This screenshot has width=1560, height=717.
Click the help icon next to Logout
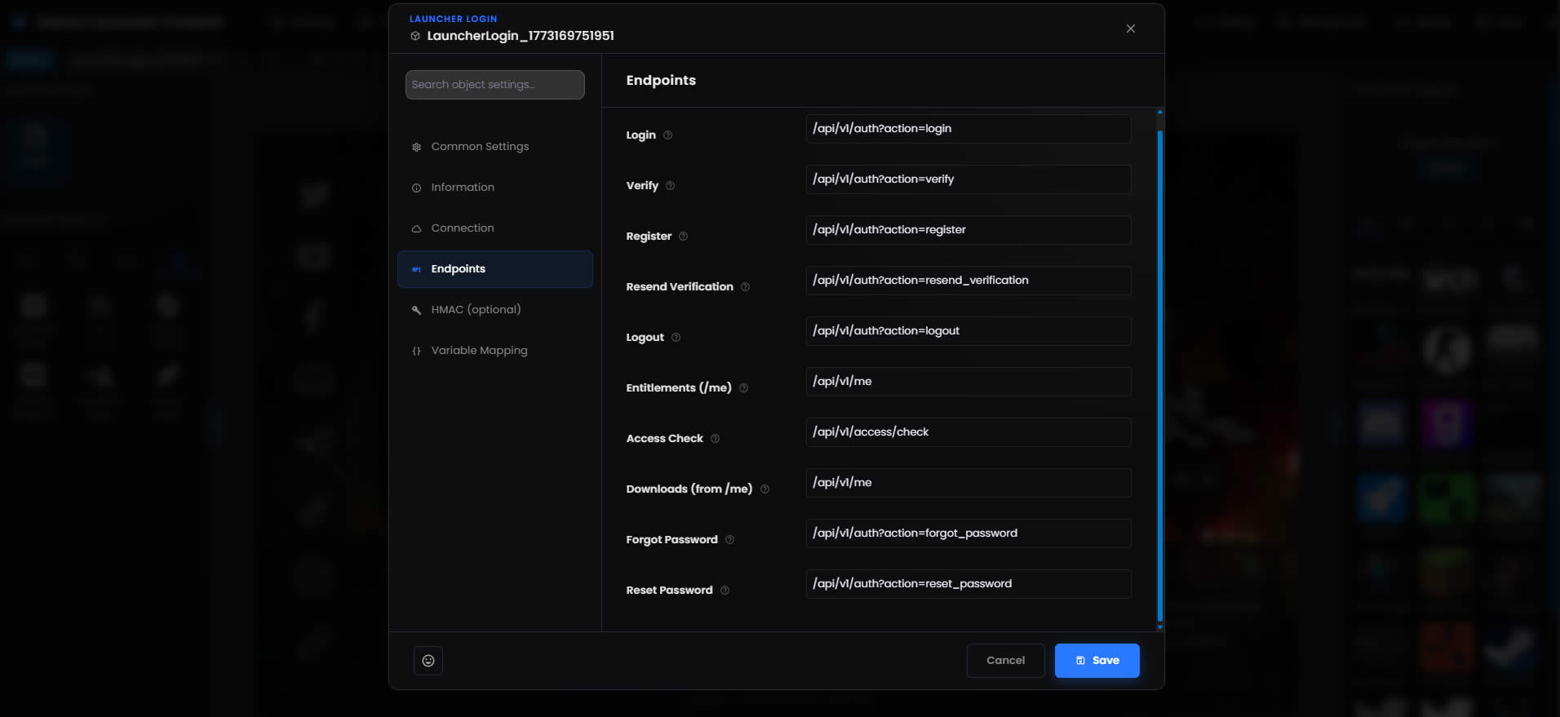(676, 338)
